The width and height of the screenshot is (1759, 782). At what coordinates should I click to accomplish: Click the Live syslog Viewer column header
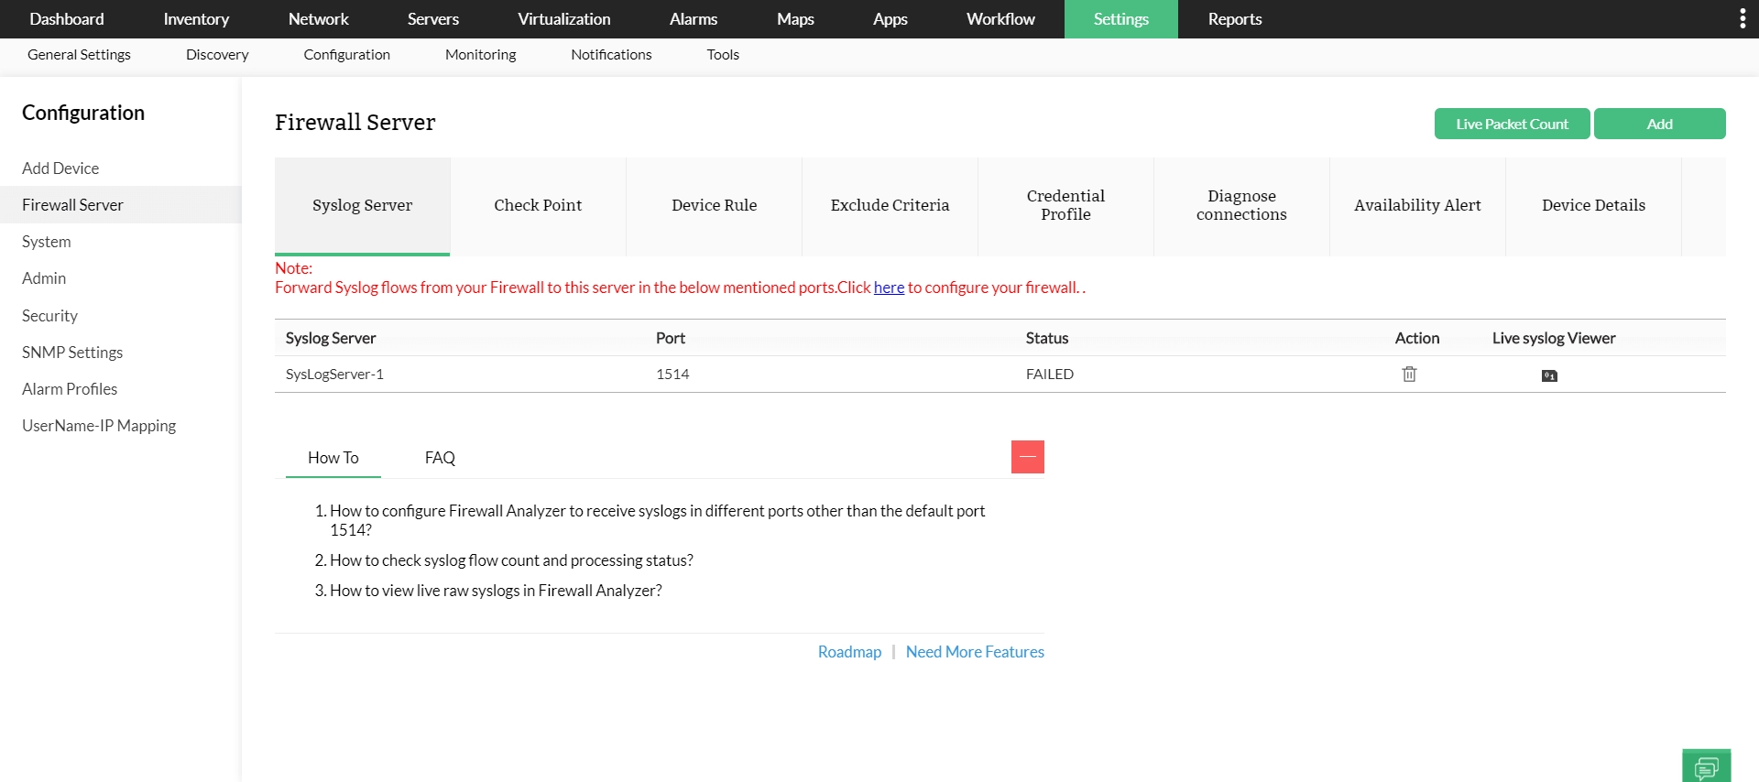click(1554, 338)
